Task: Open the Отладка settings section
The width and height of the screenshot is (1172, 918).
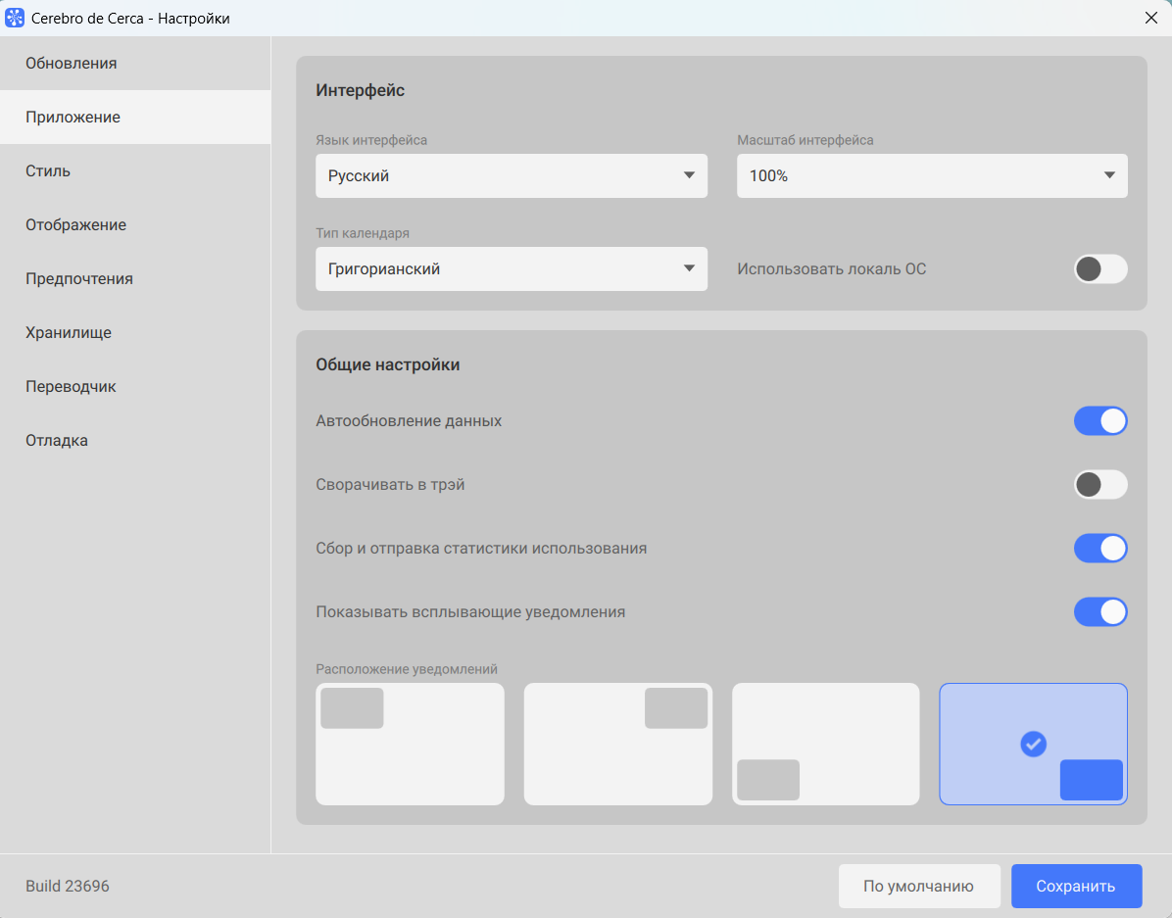Action: click(x=57, y=441)
